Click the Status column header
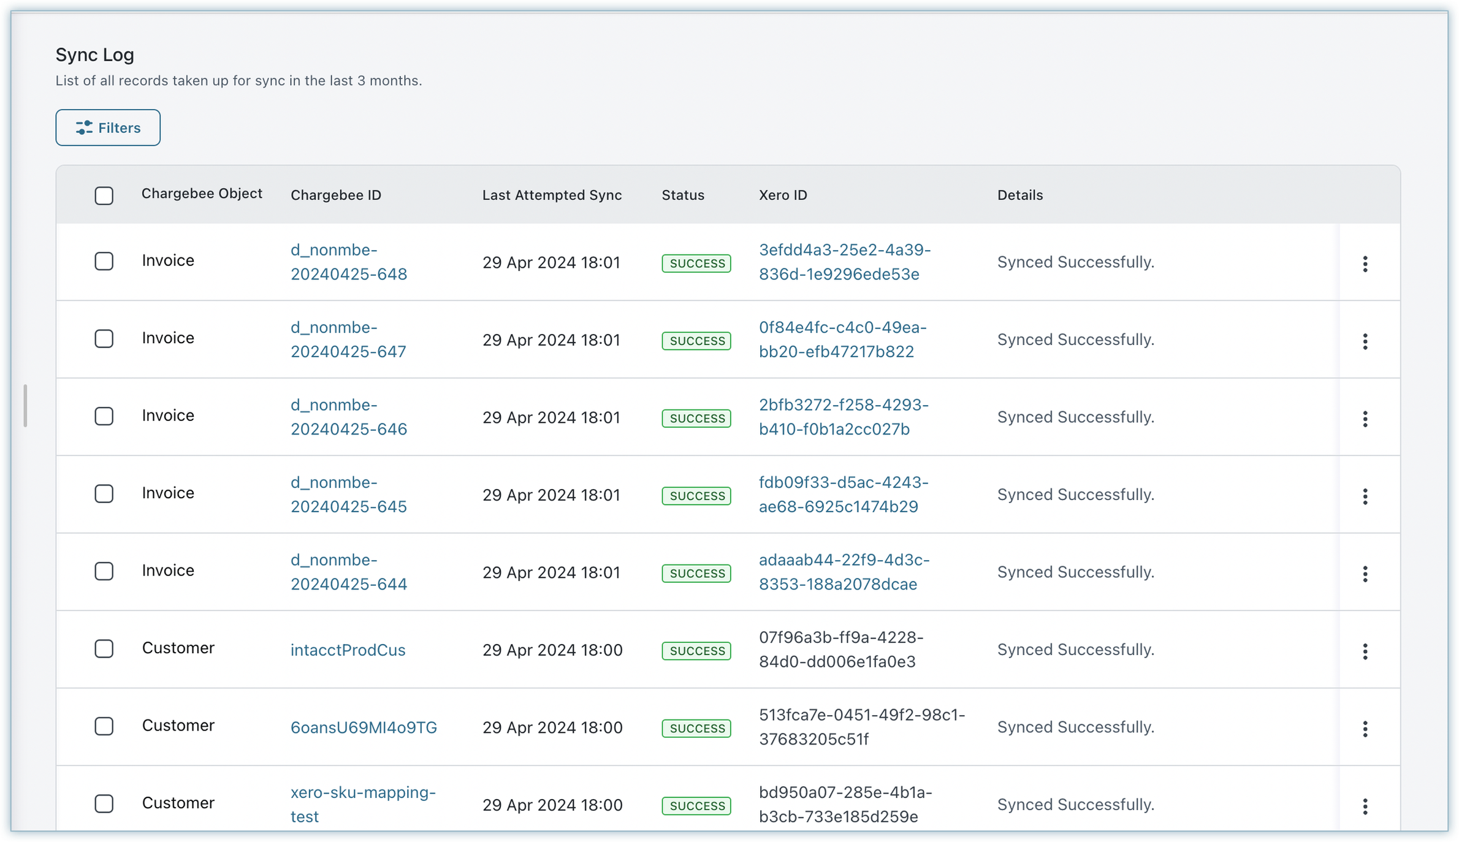Viewport: 1459px width, 842px height. pos(683,195)
